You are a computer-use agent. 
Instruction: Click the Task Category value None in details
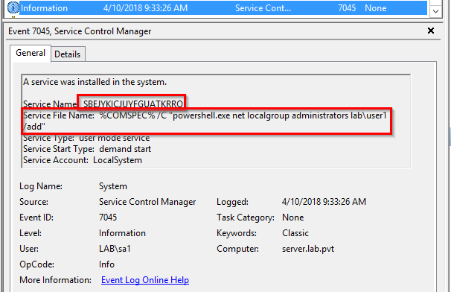(x=292, y=218)
